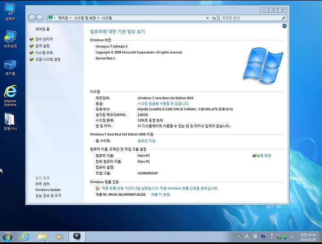The image size is (322, 244).
Task: Open 원격 설정 link
Action: coord(42,46)
